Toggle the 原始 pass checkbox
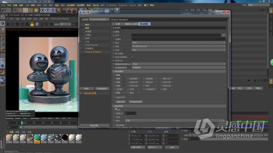This screenshot has height=153, width=273. (x=122, y=75)
